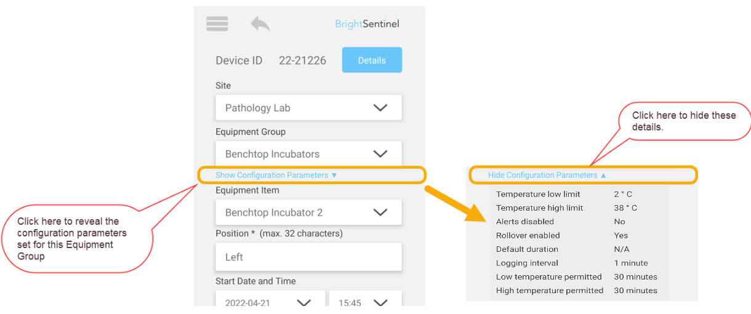The height and width of the screenshot is (314, 751).
Task: Expand Show Configuration Parameters
Action: [x=276, y=175]
